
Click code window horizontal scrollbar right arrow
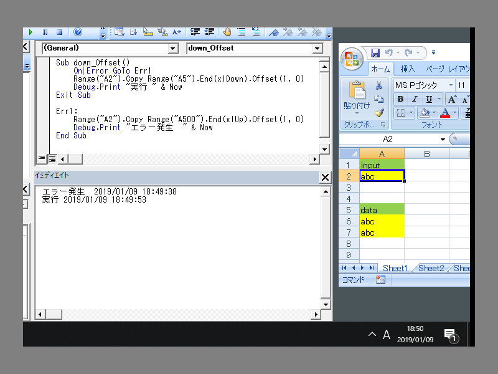tap(314, 159)
